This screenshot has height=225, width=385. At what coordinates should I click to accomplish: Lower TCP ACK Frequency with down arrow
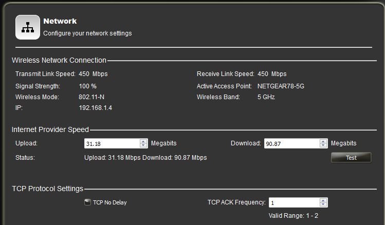coord(323,204)
